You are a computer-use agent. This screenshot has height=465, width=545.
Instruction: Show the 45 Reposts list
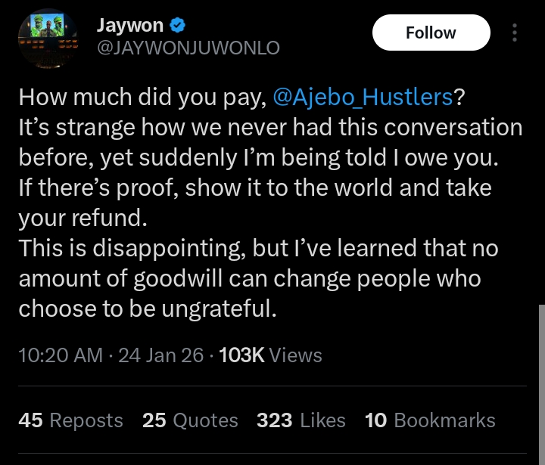(70, 420)
